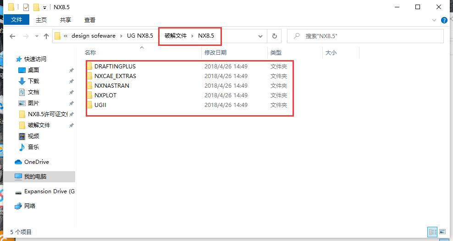Click the up-one-level arrow

[x=46, y=36]
